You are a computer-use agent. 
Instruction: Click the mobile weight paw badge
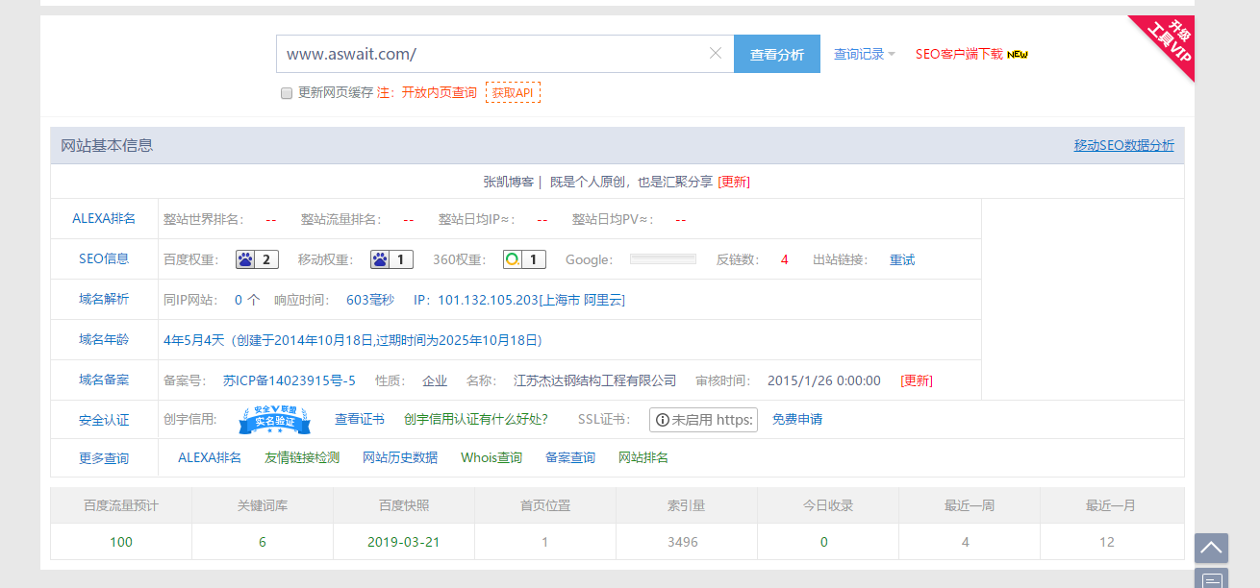click(x=391, y=259)
